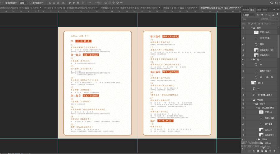
Task: Collapse the 尾声 layer group
Action: [252, 28]
